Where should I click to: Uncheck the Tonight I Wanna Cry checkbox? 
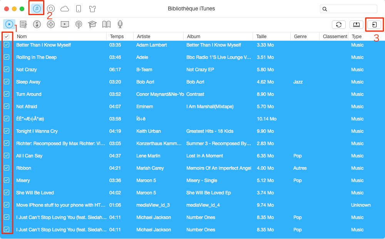7,131
